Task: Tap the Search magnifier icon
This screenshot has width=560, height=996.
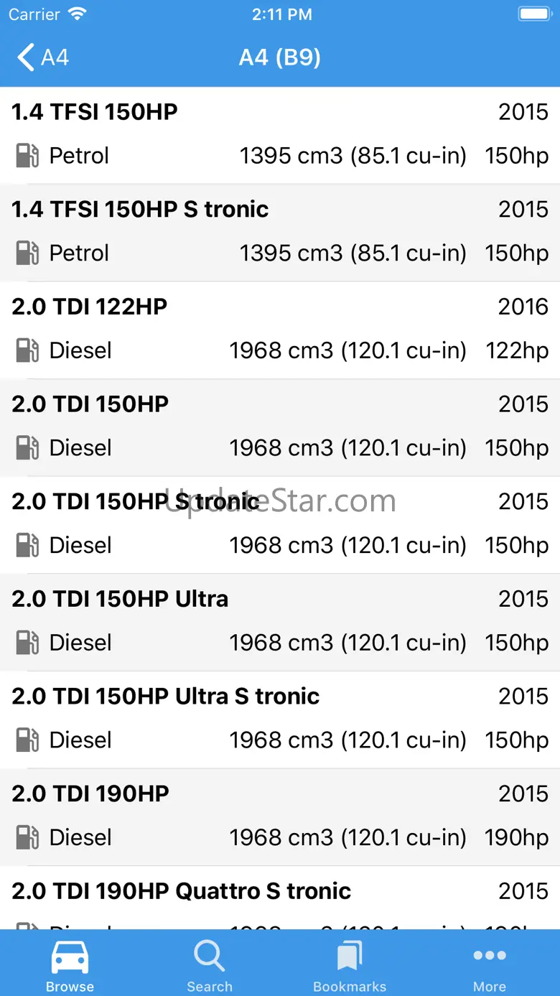Action: tap(209, 957)
